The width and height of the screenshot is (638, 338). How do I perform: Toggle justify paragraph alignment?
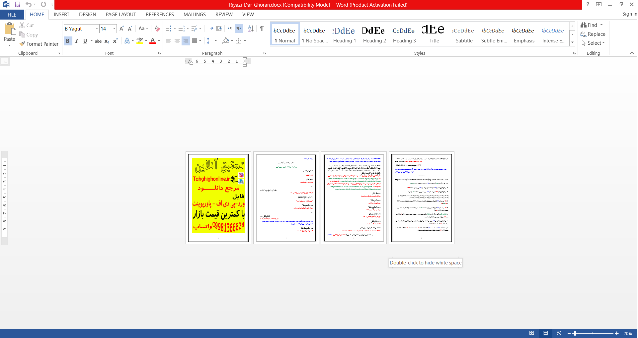[x=195, y=41]
